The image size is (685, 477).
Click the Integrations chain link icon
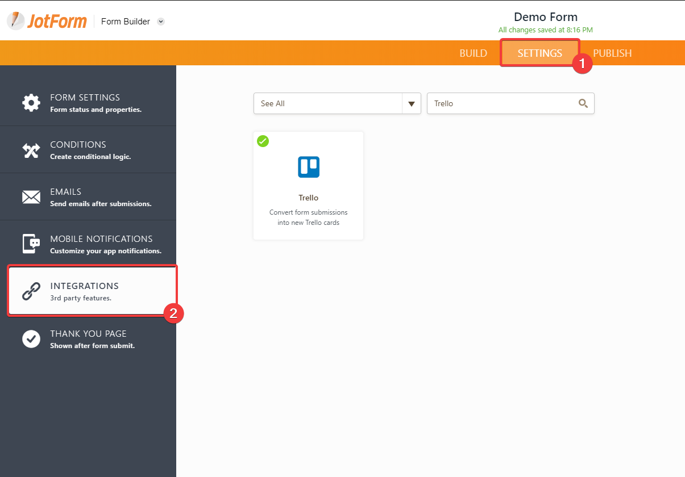tap(31, 291)
